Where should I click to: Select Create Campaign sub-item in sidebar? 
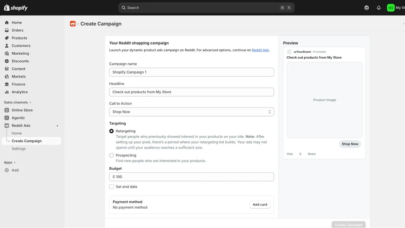coord(31,141)
